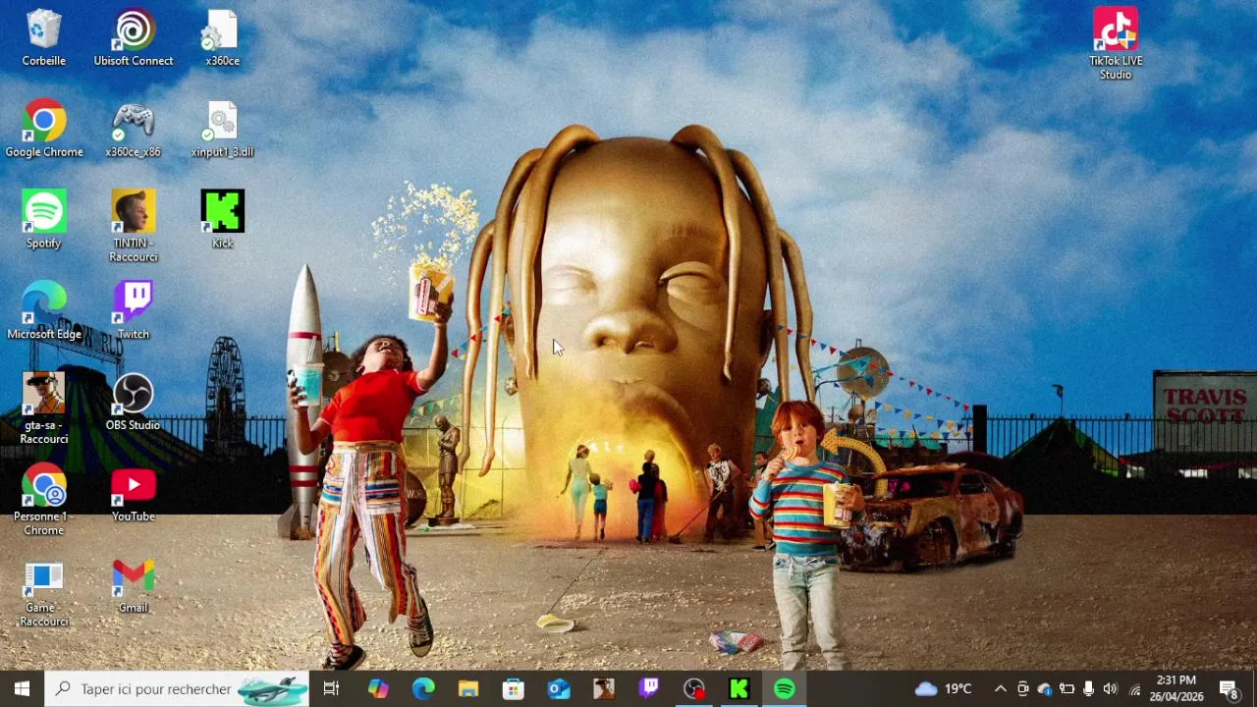
Task: Open OneDrive cloud tray icon
Action: pyautogui.click(x=1045, y=689)
